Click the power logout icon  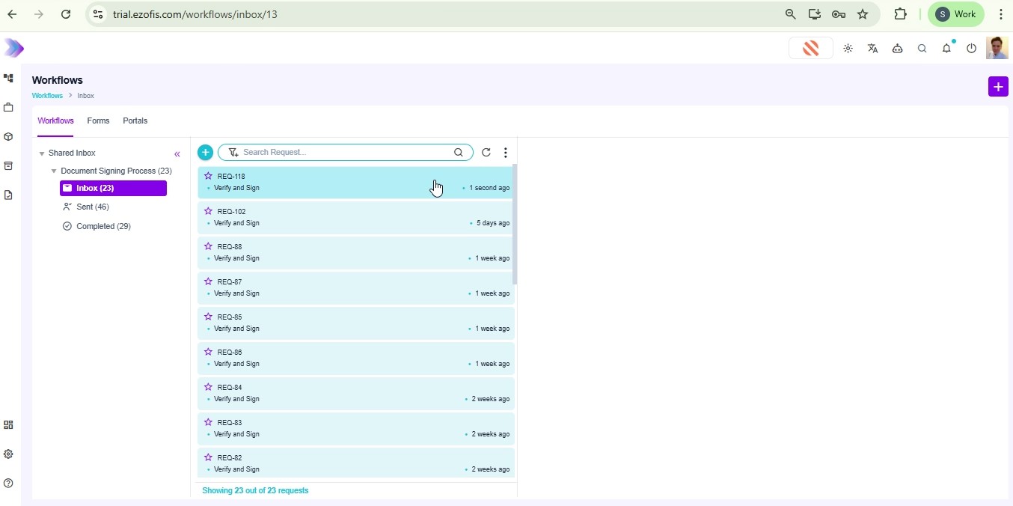pyautogui.click(x=971, y=49)
